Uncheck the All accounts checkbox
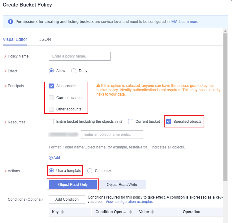 pyautogui.click(x=51, y=86)
